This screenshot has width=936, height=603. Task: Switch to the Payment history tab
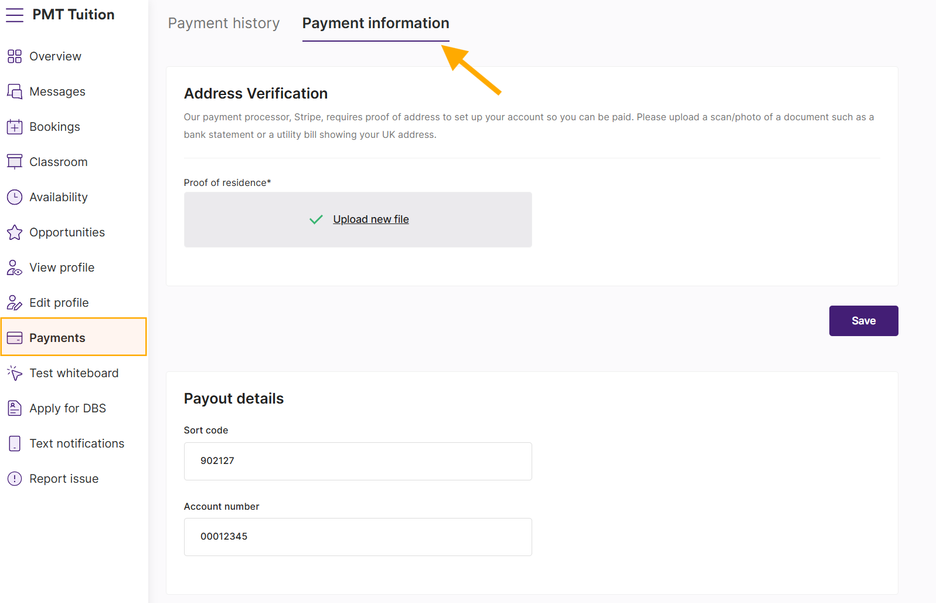click(x=224, y=23)
